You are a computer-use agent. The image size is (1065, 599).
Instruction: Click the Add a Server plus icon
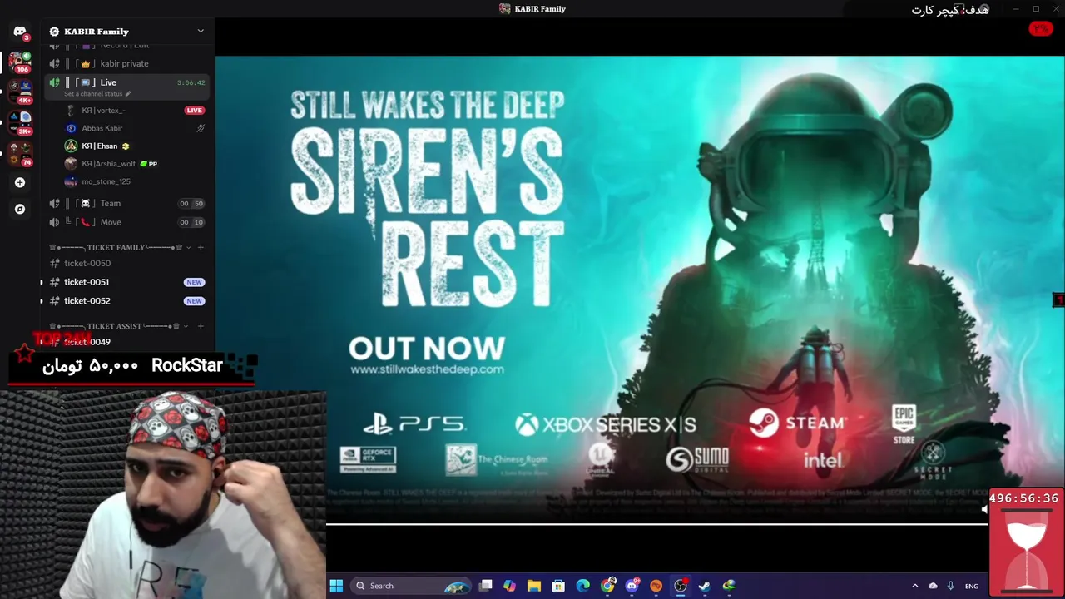click(x=20, y=182)
